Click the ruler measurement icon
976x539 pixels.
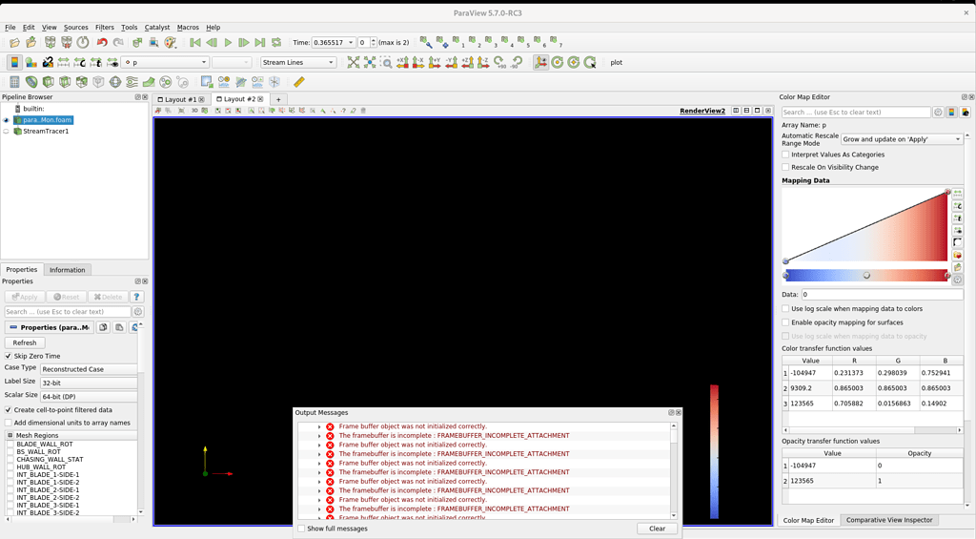[299, 82]
